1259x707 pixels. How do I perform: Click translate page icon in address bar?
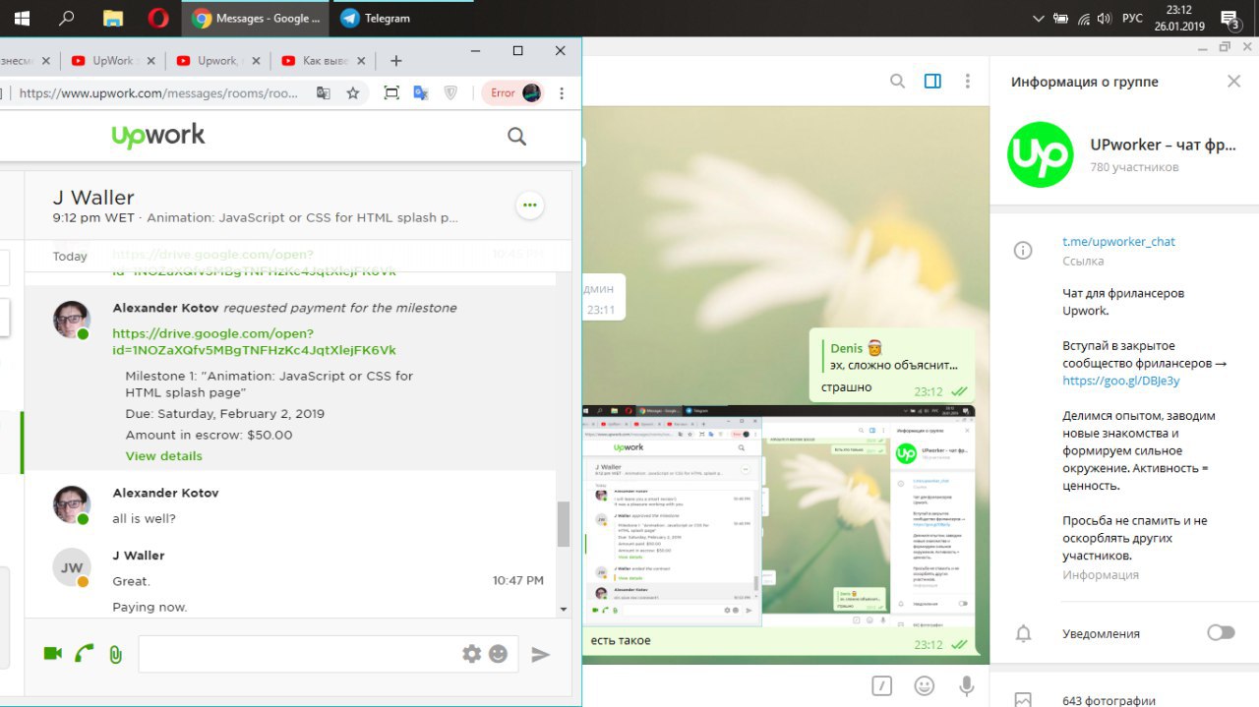(x=323, y=92)
